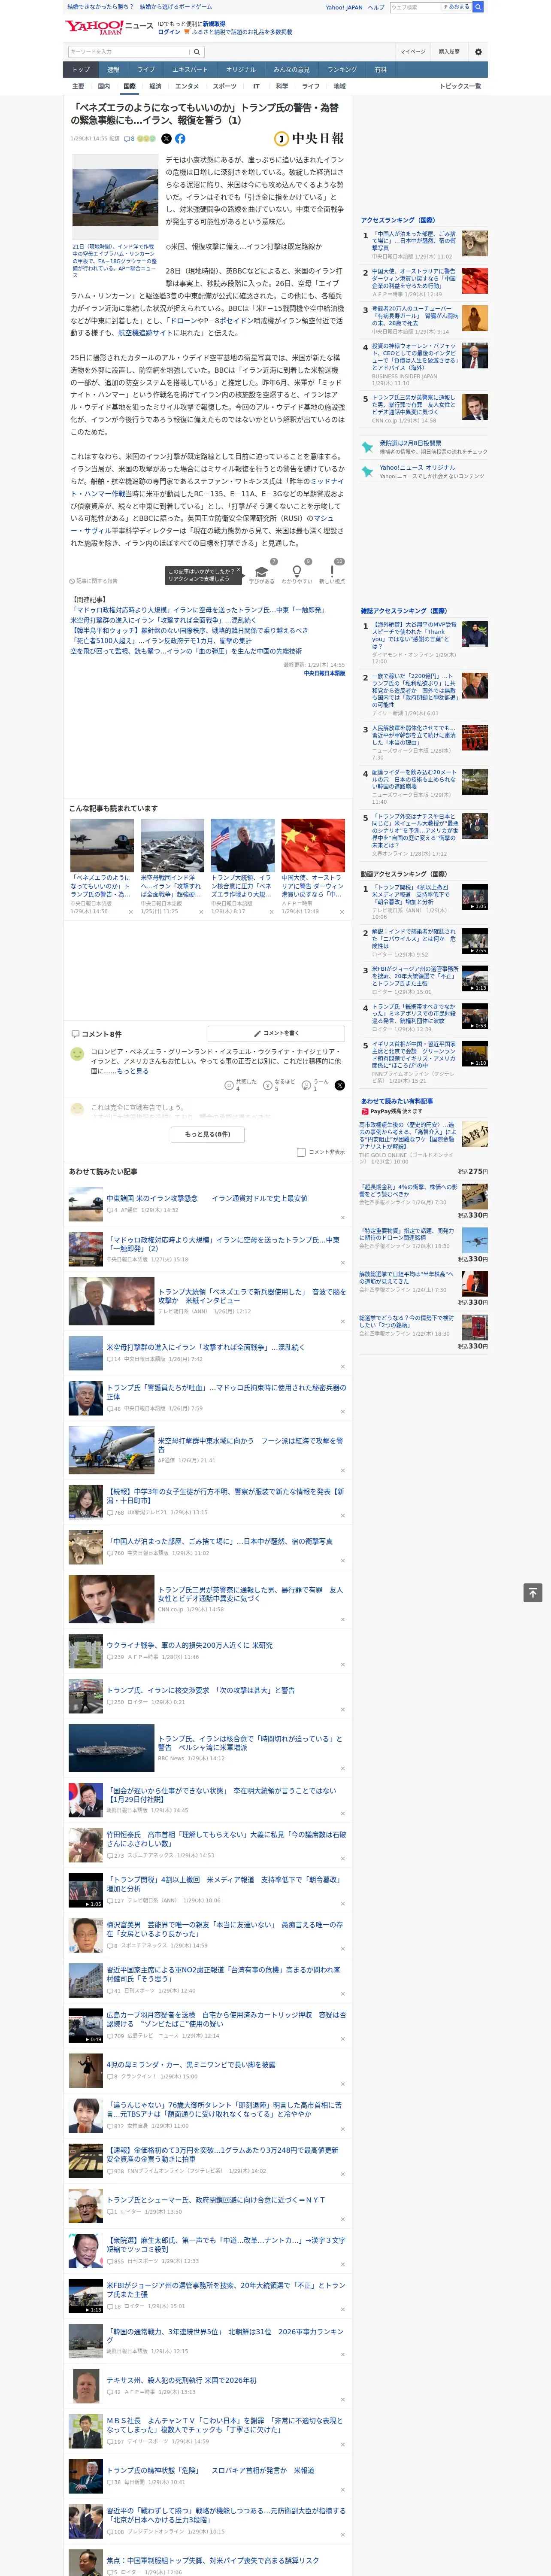This screenshot has height=2576, width=551.
Task: Report article via 記事に関する報告
Action: tap(94, 580)
